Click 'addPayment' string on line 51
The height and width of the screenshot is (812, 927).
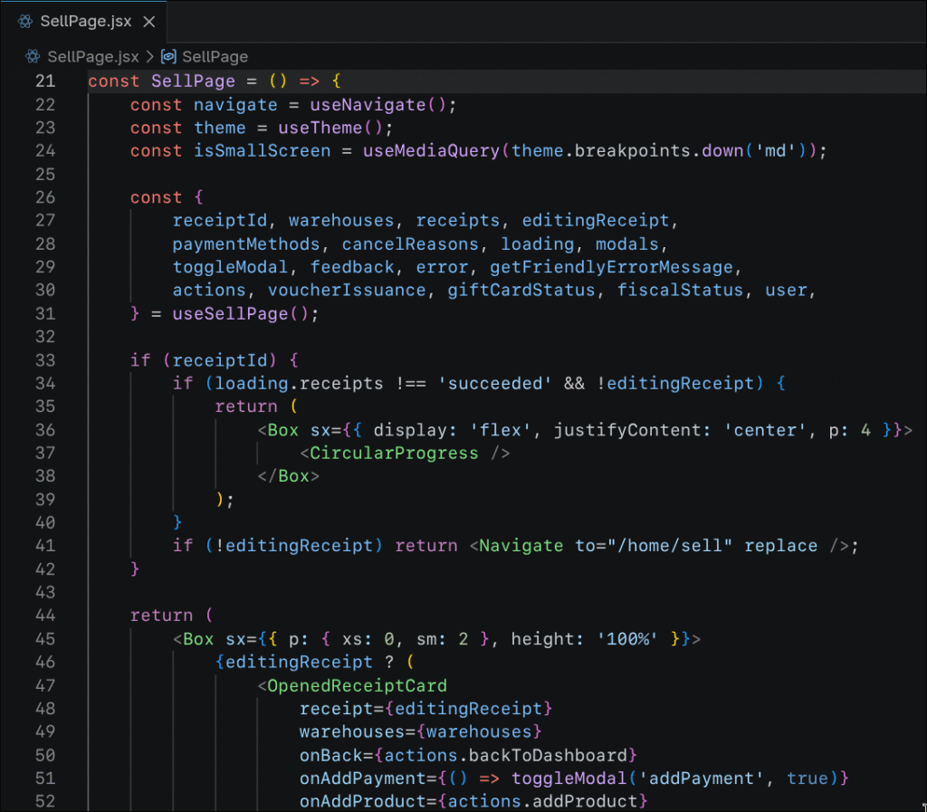[x=702, y=779]
